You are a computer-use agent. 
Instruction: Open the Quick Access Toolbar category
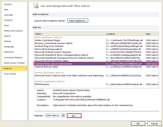pyautogui.click(x=14, y=63)
